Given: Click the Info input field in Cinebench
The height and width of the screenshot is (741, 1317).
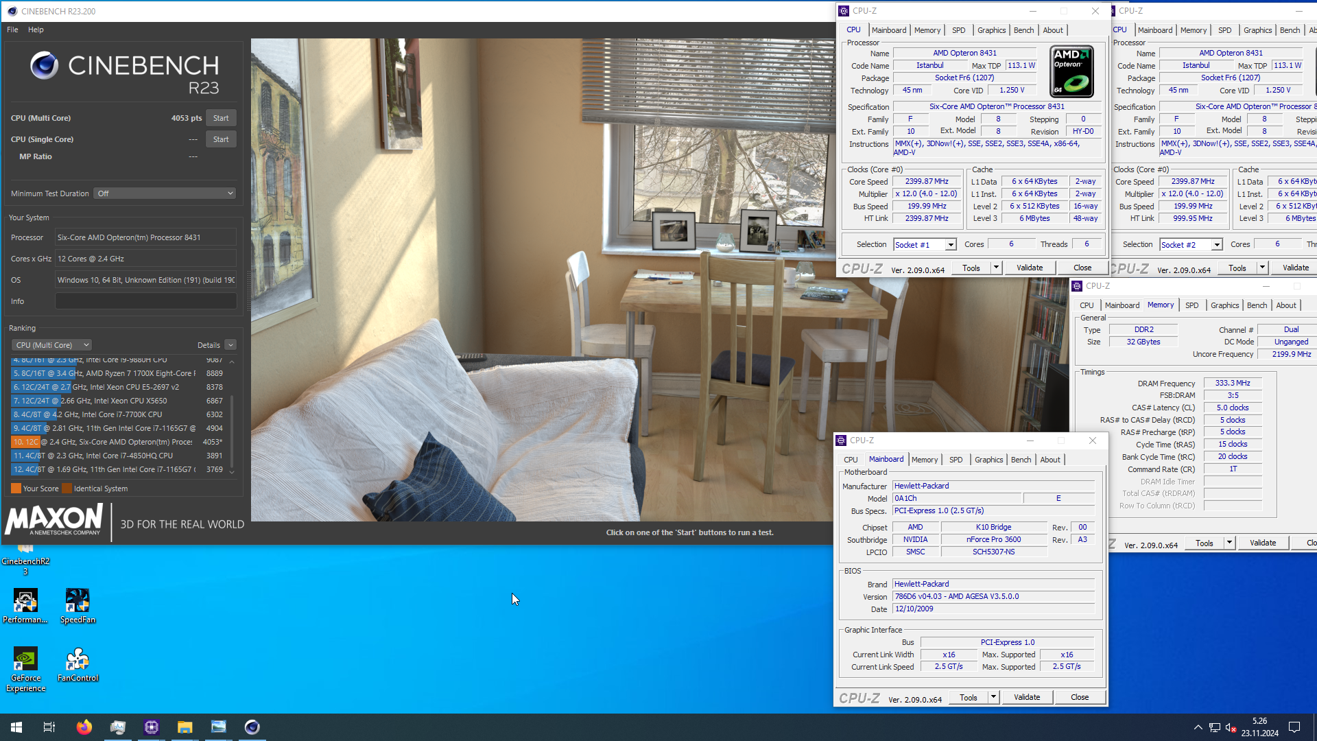Looking at the screenshot, I should [145, 301].
